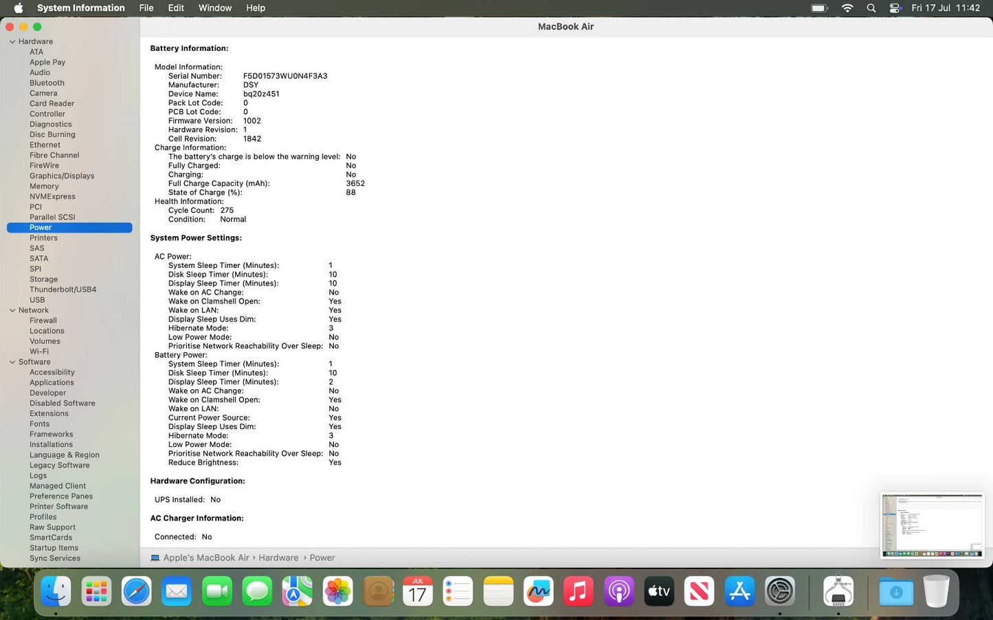993x620 pixels.
Task: Launch Safari from the Dock
Action: click(x=136, y=590)
